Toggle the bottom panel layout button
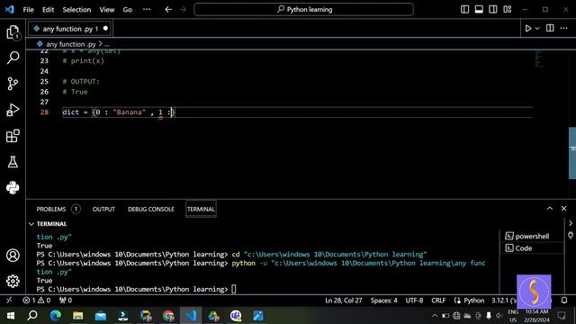 479,9
